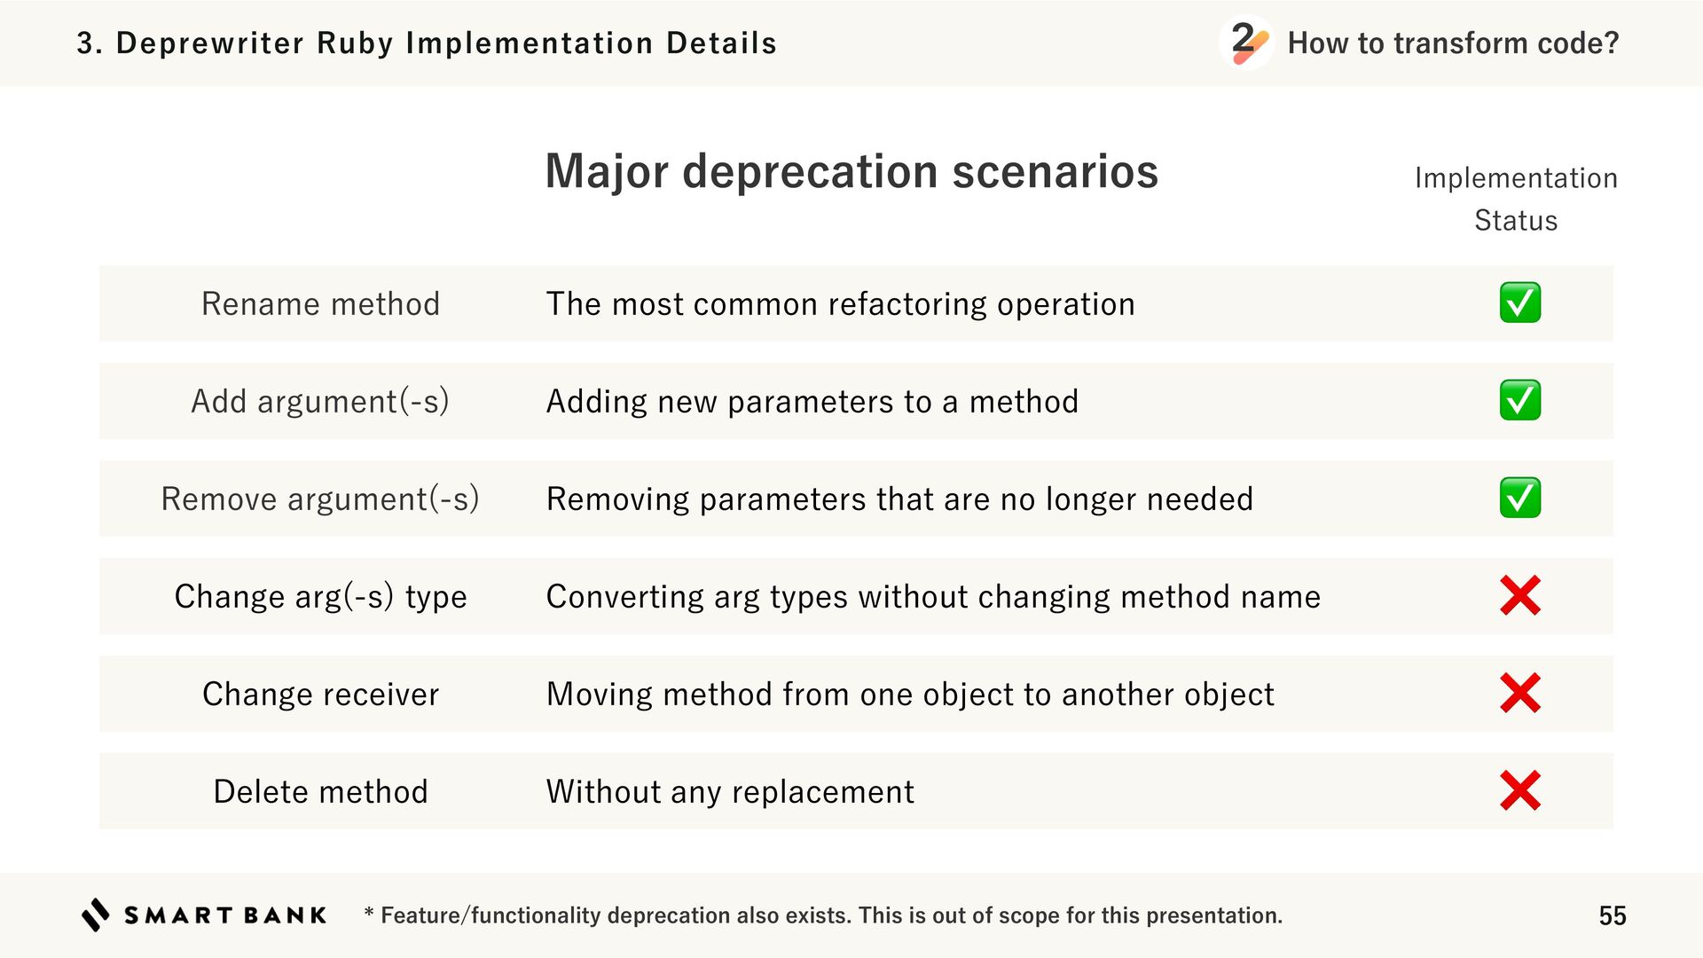
Task: Select the 'Change receiver' row label
Action: click(x=320, y=695)
